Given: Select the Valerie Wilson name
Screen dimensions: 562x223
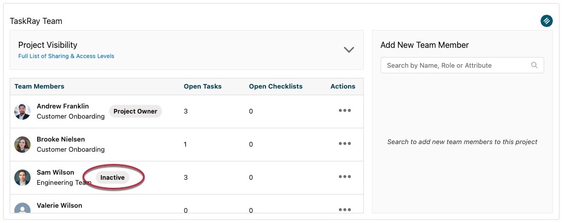Looking at the screenshot, I should [60, 206].
